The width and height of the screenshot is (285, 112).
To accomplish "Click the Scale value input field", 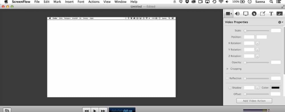I will point(276,30).
